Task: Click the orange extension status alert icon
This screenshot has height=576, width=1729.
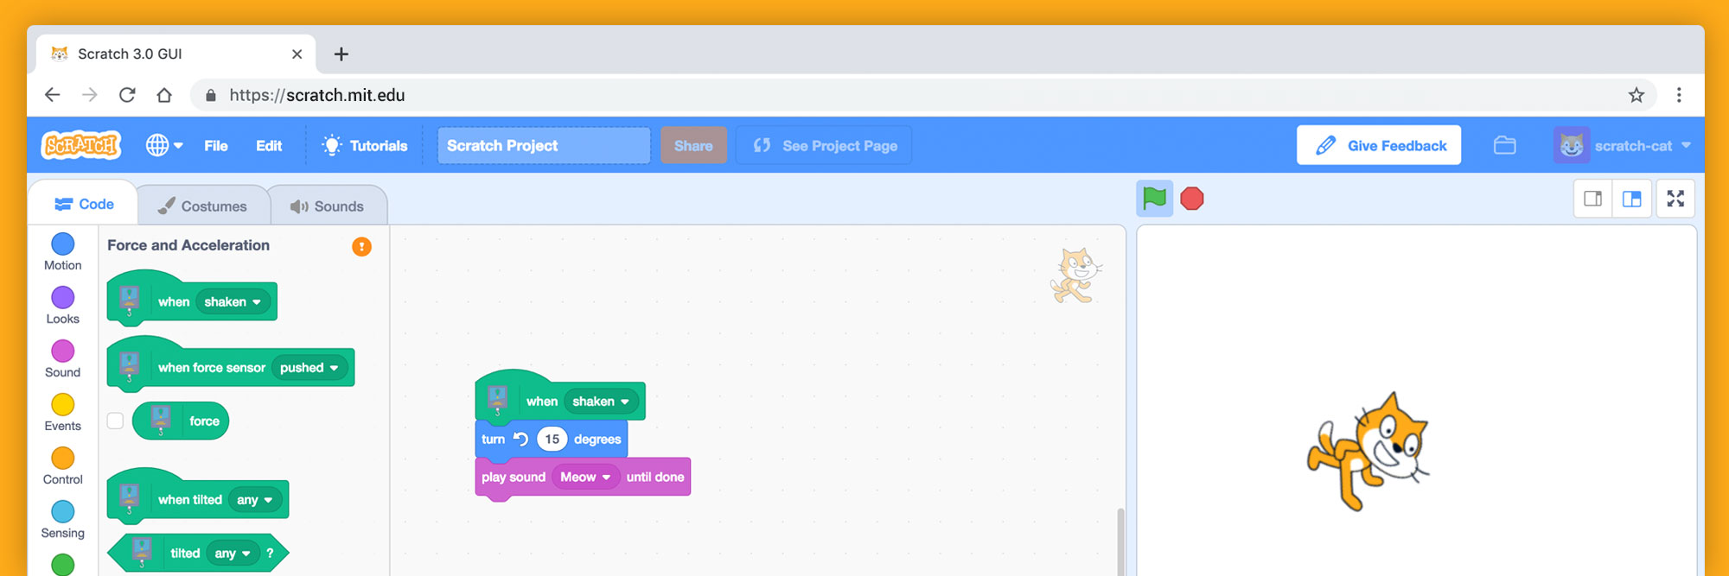Action: 361,246
